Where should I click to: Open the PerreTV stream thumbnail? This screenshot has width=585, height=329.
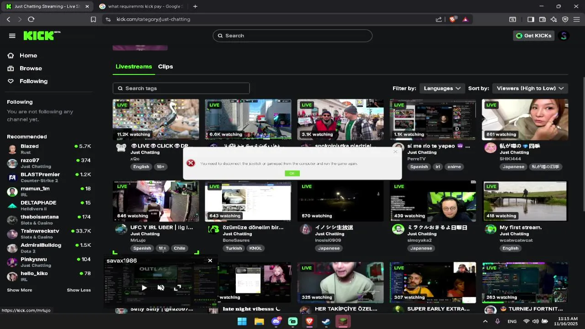[x=433, y=120]
